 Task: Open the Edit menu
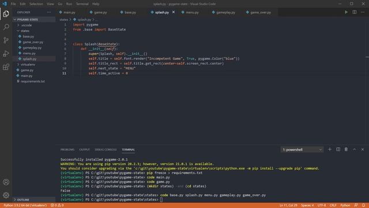[x=22, y=4]
